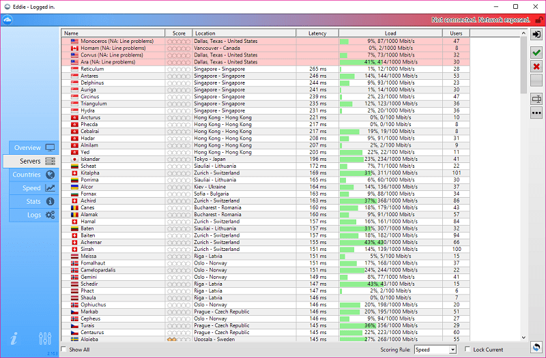Select the Antares server row
Screen dimensions: 546x358
point(265,76)
